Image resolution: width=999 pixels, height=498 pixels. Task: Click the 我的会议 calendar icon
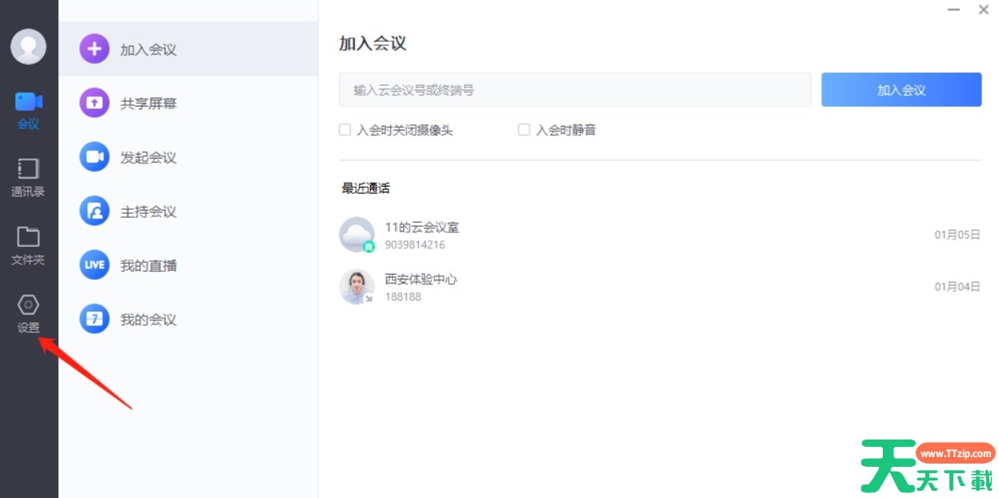point(95,319)
